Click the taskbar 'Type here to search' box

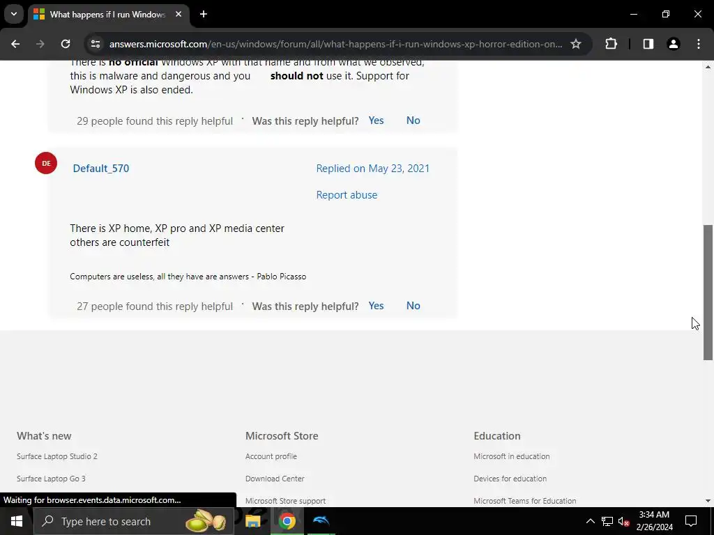click(x=133, y=521)
